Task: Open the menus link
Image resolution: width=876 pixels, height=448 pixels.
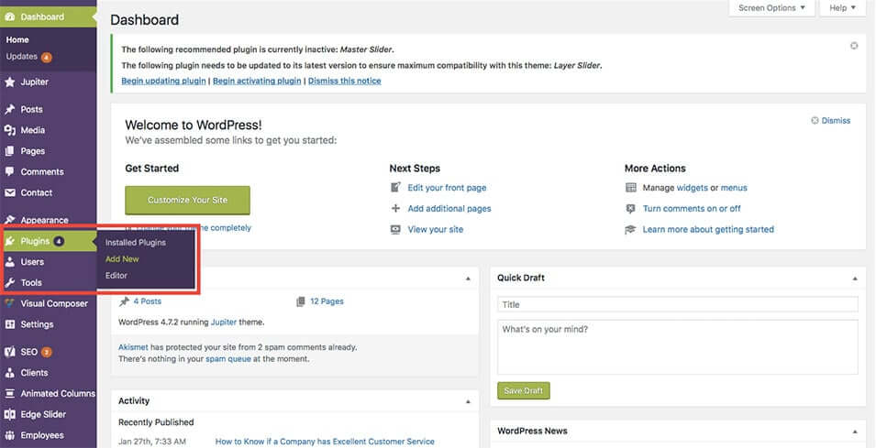Action: point(734,188)
